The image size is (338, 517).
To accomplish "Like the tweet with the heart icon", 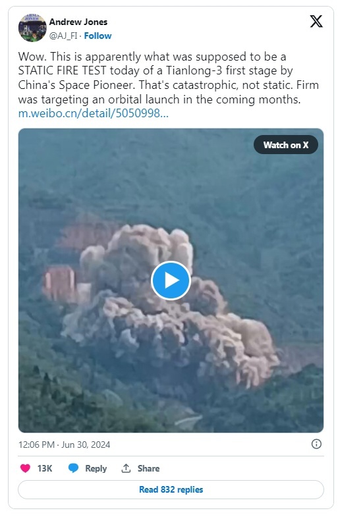I will pyautogui.click(x=26, y=468).
